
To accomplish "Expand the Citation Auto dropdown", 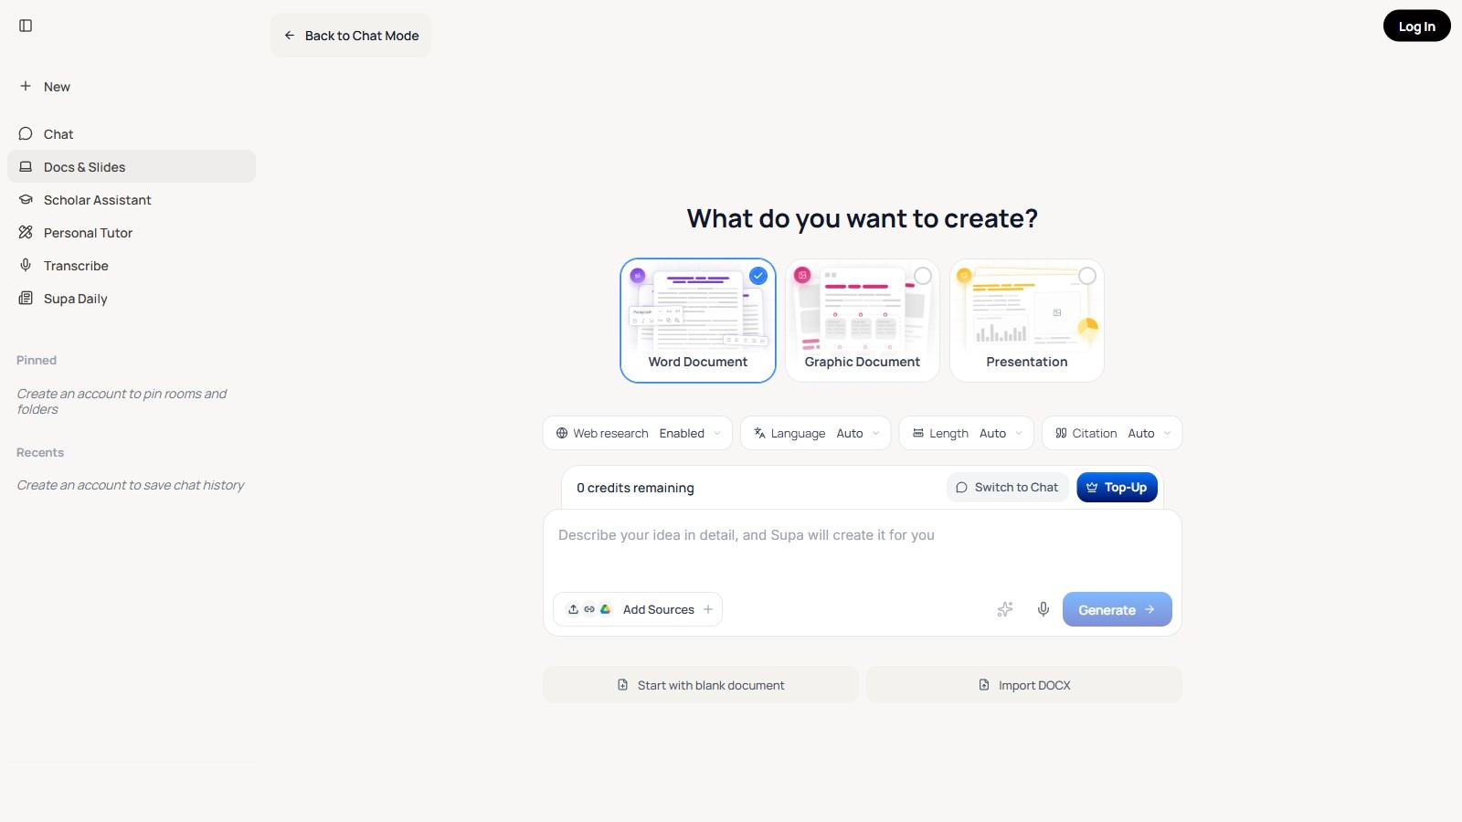I will click(x=1111, y=433).
